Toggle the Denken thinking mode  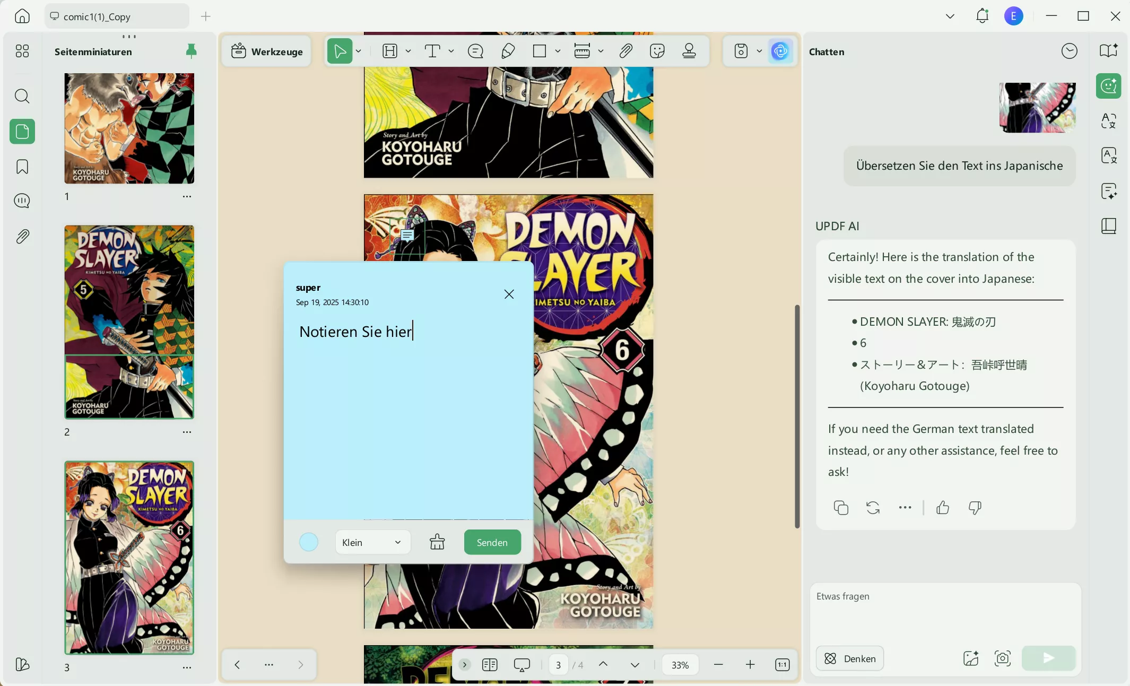(x=850, y=658)
